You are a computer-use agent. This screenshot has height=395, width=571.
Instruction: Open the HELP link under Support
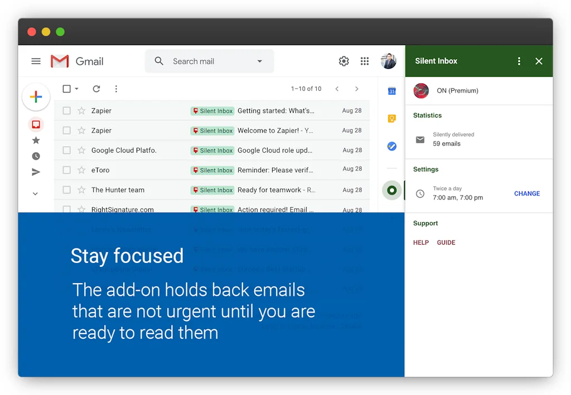[421, 242]
